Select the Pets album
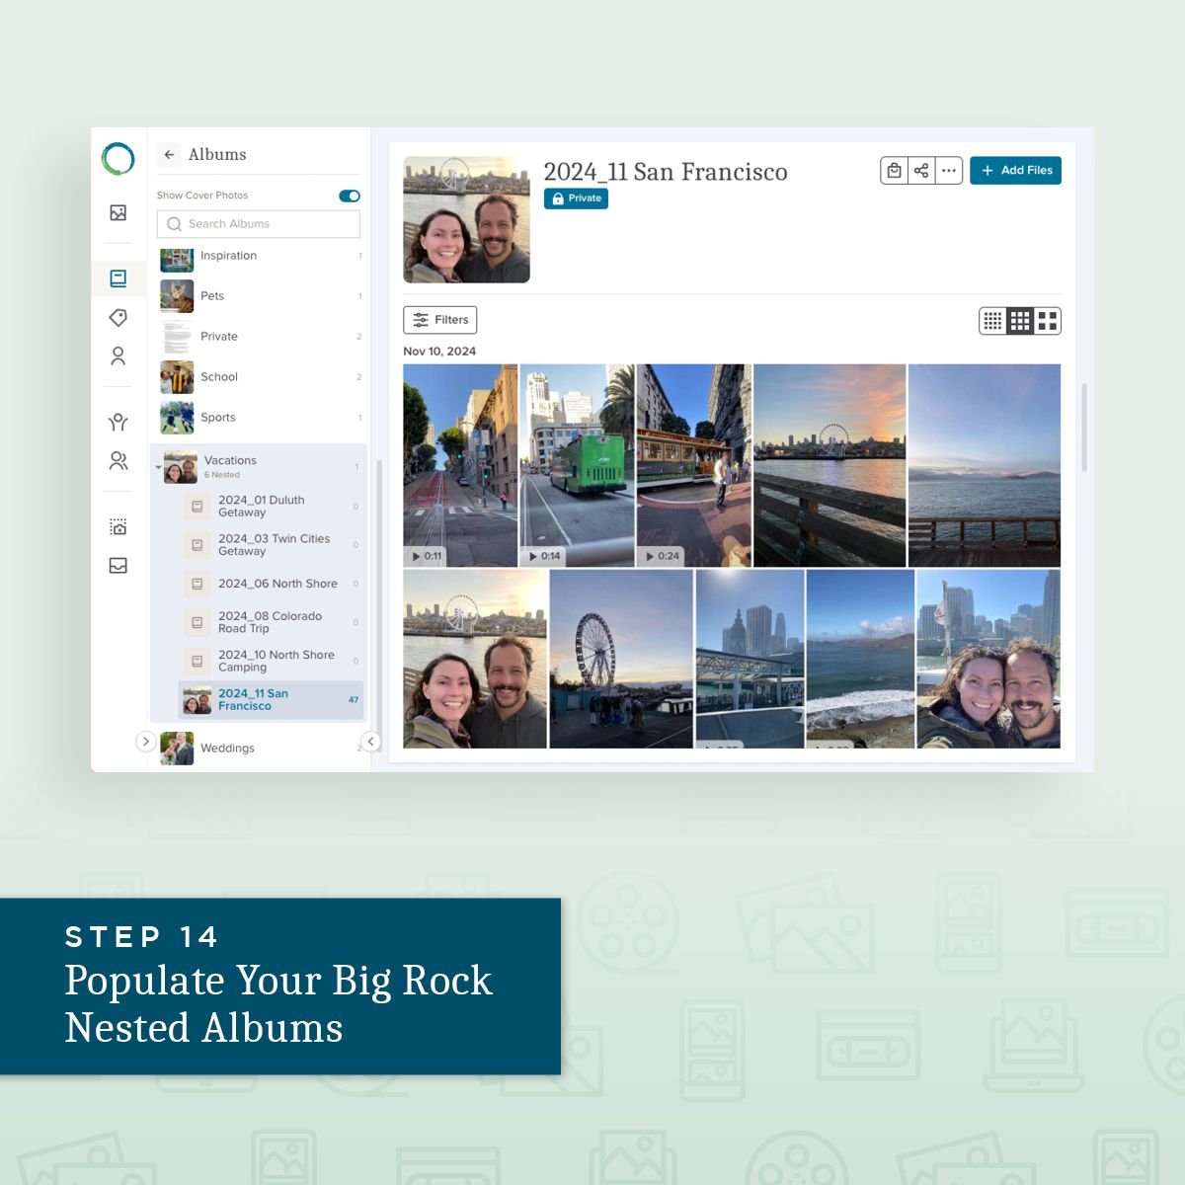1185x1185 pixels. (x=212, y=296)
